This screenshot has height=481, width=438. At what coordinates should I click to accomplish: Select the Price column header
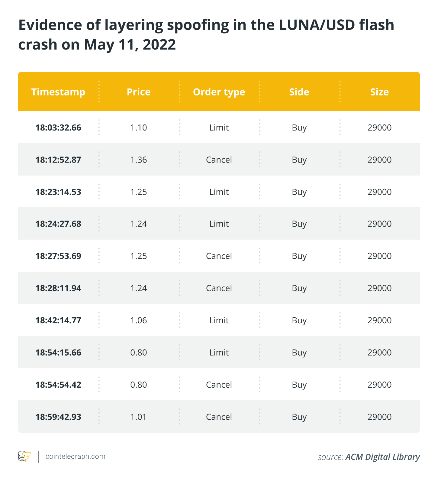139,92
